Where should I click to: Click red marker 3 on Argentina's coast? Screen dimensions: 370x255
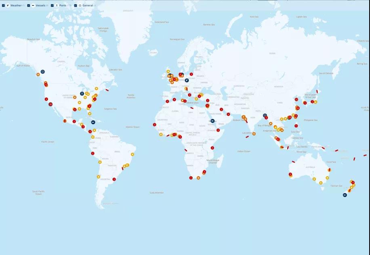(x=114, y=179)
